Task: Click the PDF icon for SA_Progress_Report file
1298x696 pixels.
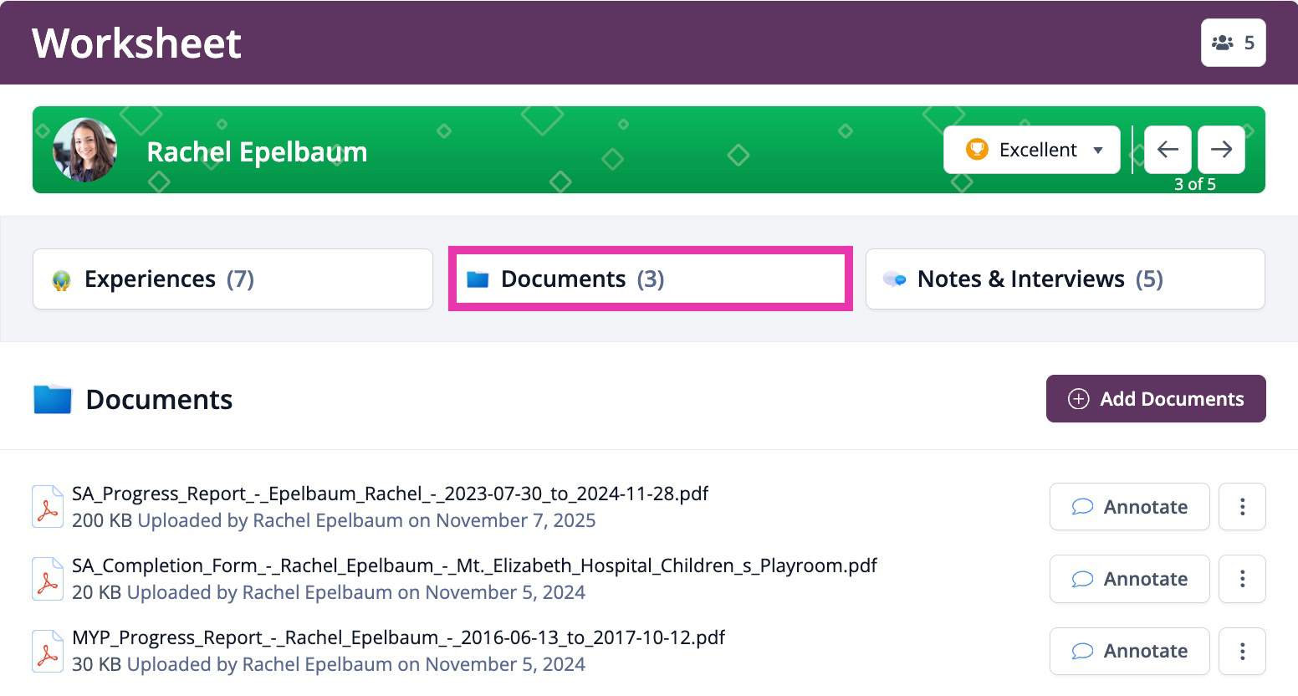Action: click(x=48, y=507)
